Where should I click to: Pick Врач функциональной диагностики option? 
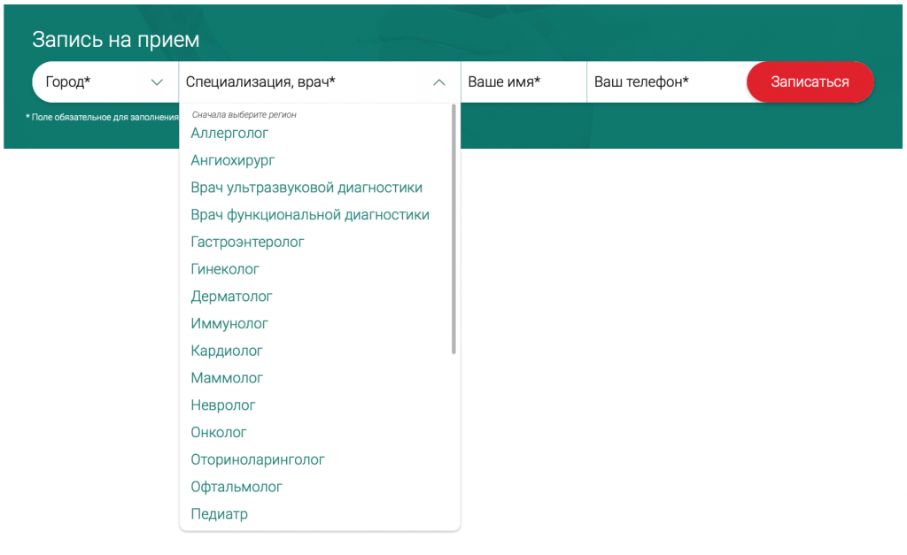tap(310, 215)
